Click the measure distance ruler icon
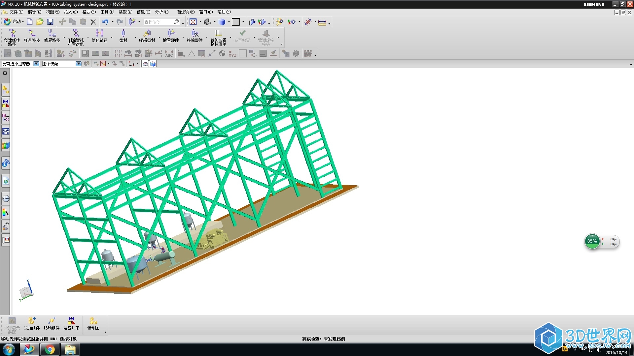Viewport: 634px width, 356px height. [322, 22]
